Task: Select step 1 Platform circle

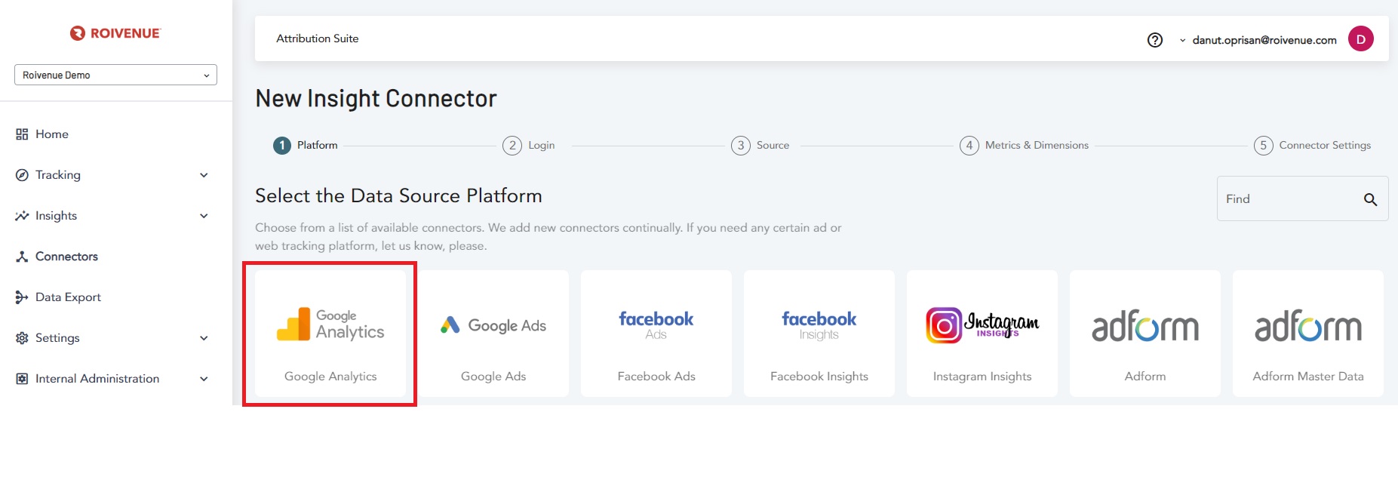Action: 282,146
